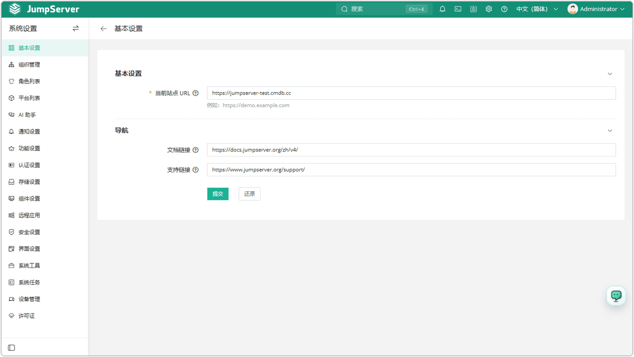Click the switch view icon beside 系统设置

pyautogui.click(x=76, y=29)
